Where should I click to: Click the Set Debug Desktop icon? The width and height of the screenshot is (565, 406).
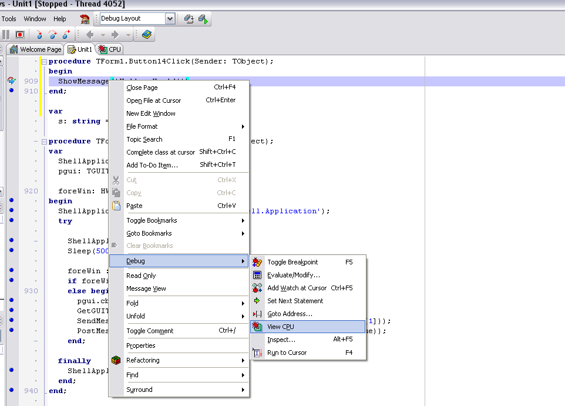203,19
